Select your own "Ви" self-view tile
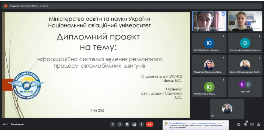This screenshot has width=264, height=130. [x=227, y=109]
